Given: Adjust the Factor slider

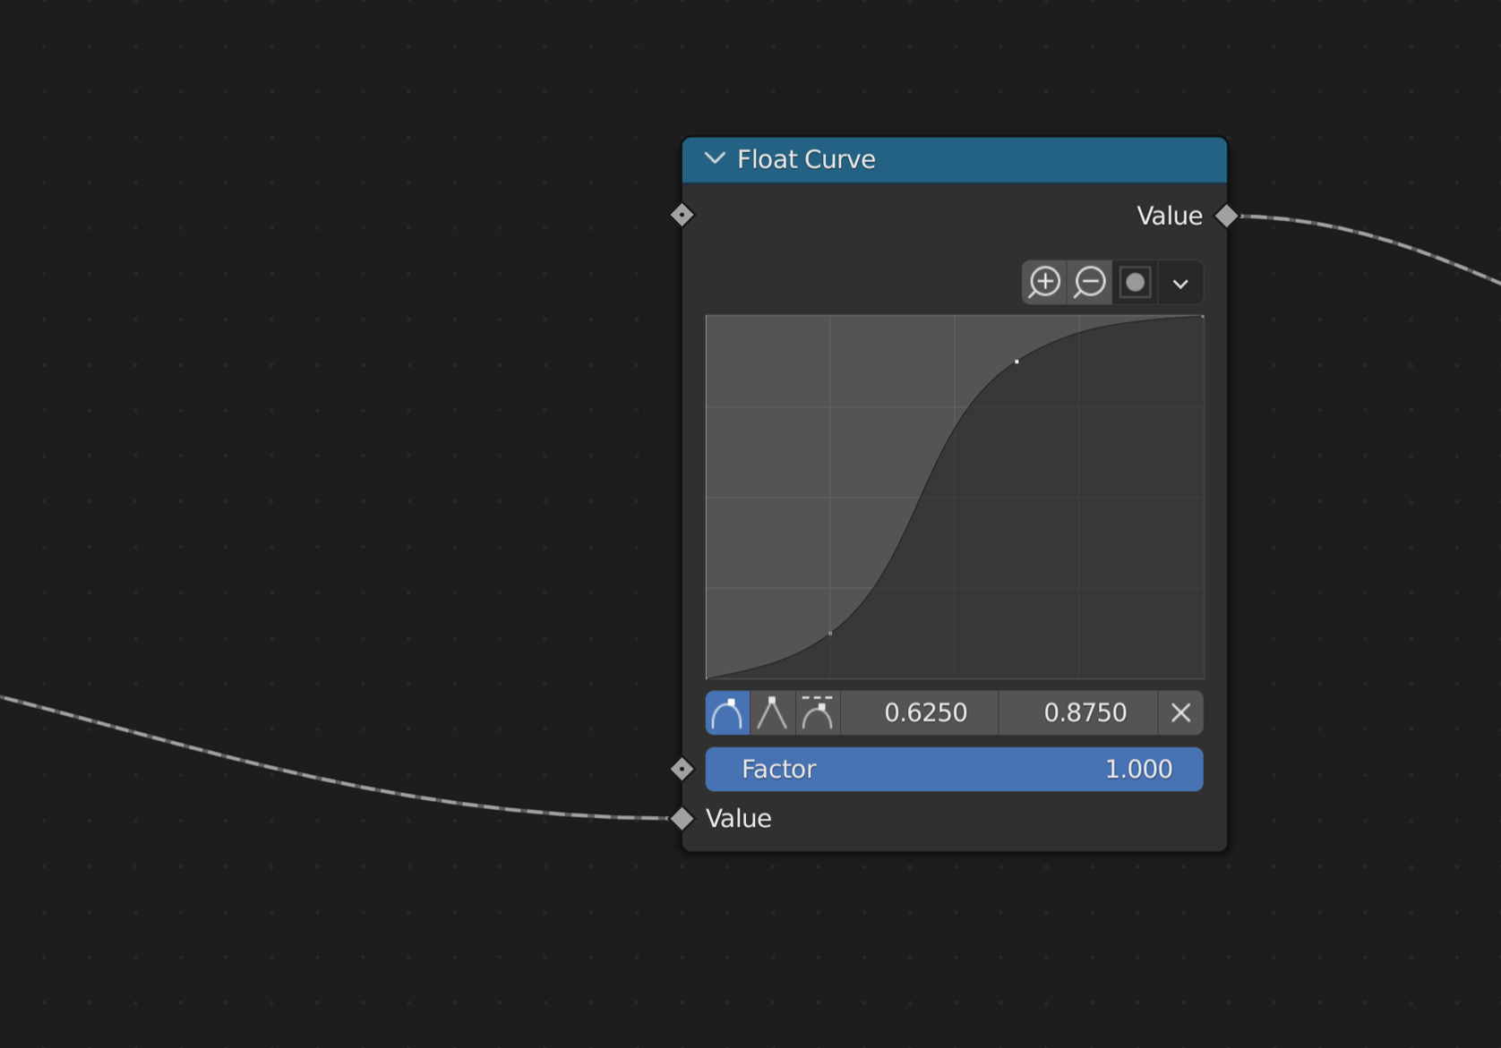Looking at the screenshot, I should pyautogui.click(x=954, y=770).
